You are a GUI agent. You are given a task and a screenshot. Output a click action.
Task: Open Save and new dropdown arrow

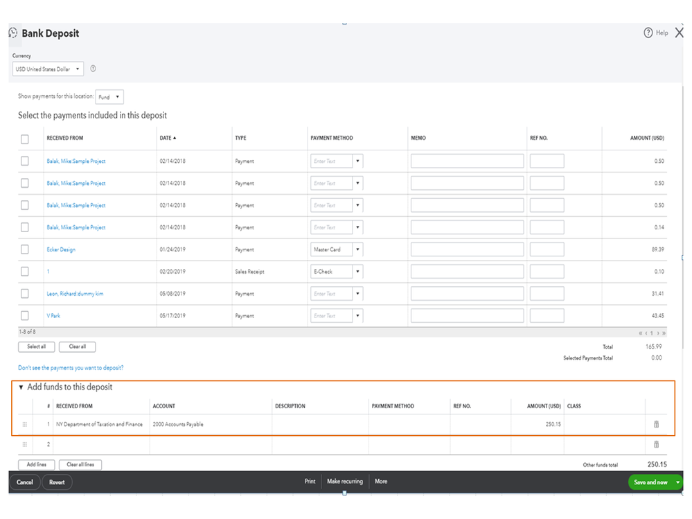(x=678, y=482)
